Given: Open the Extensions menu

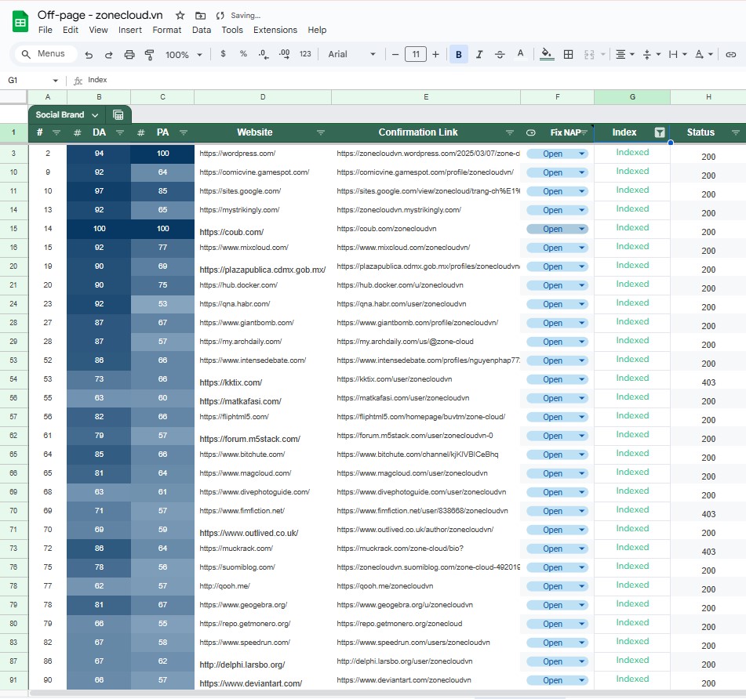Looking at the screenshot, I should click(275, 30).
